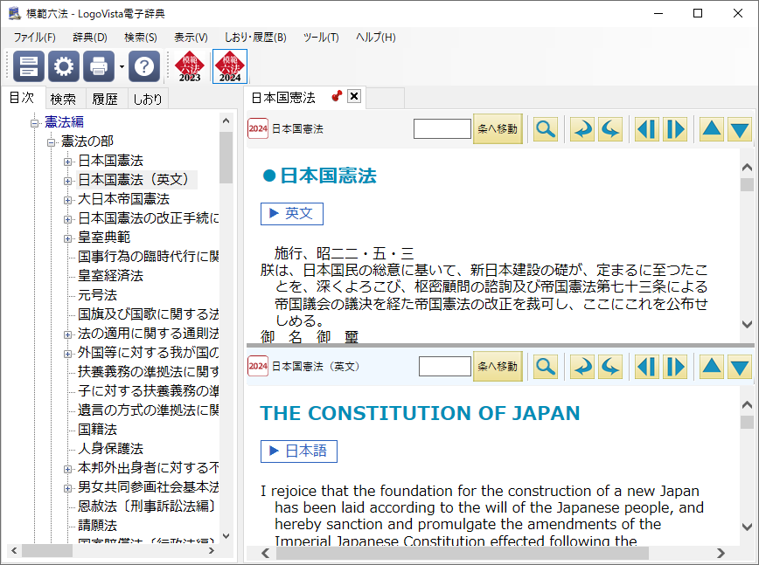Image resolution: width=759 pixels, height=565 pixels.
Task: Select 皇室経済法 in the tree
Action: 111,275
